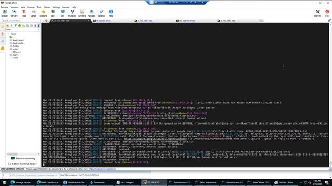Image resolution: width=332 pixels, height=186 pixels.
Task: Click the terminal scroll-down arrow at the bottom right
Action: coord(330,166)
